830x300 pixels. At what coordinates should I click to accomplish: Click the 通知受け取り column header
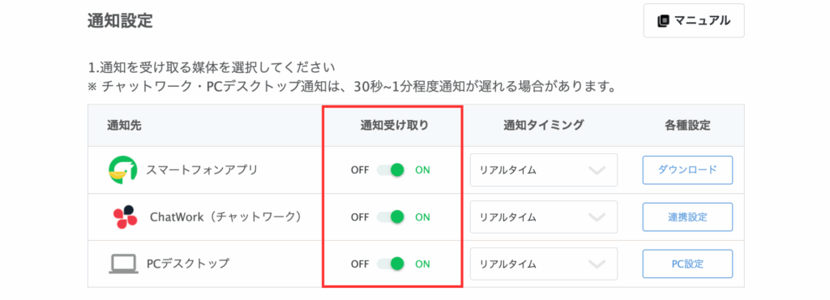(395, 126)
